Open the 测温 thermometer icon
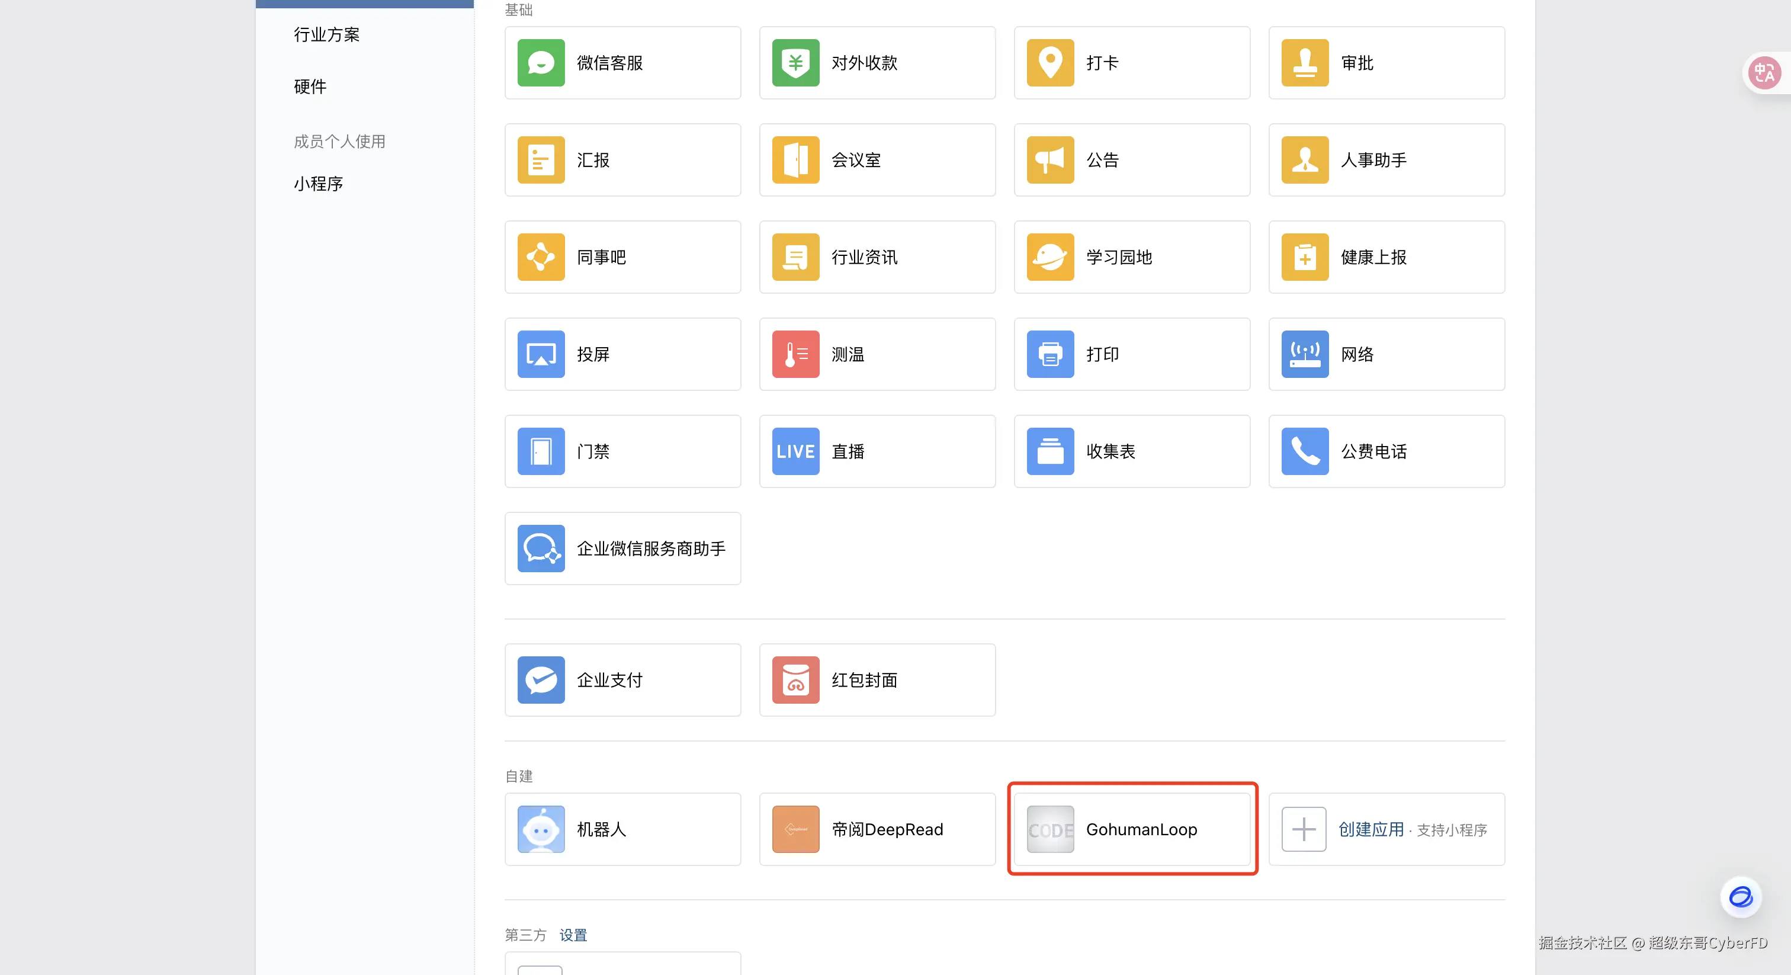This screenshot has height=975, width=1791. tap(795, 354)
